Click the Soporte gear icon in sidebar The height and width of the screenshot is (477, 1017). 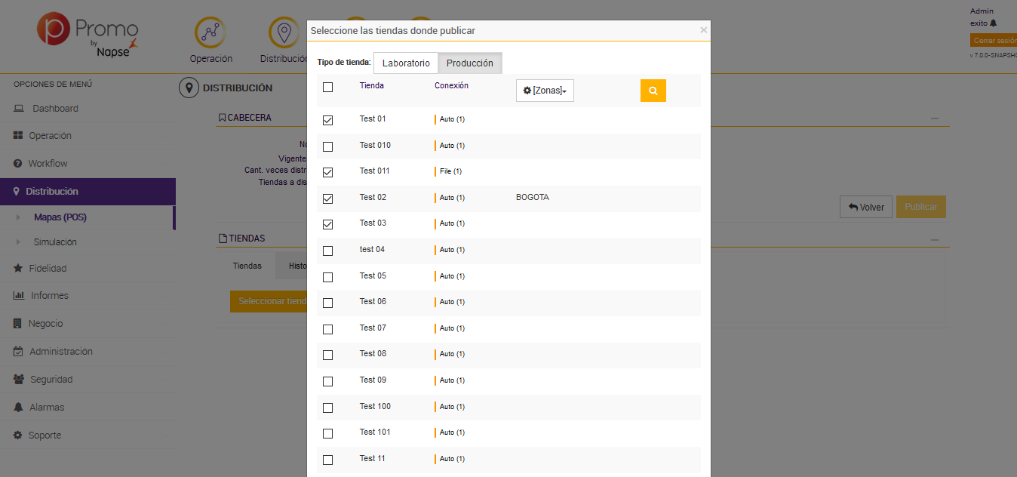point(18,435)
